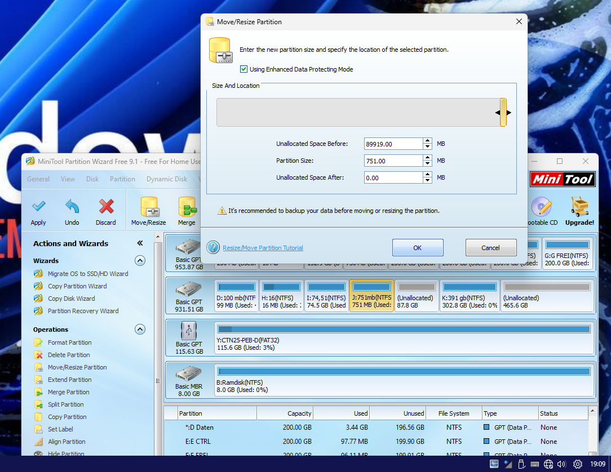Click the yellow partition handle in size bar
Image resolution: width=611 pixels, height=472 pixels.
coord(503,113)
